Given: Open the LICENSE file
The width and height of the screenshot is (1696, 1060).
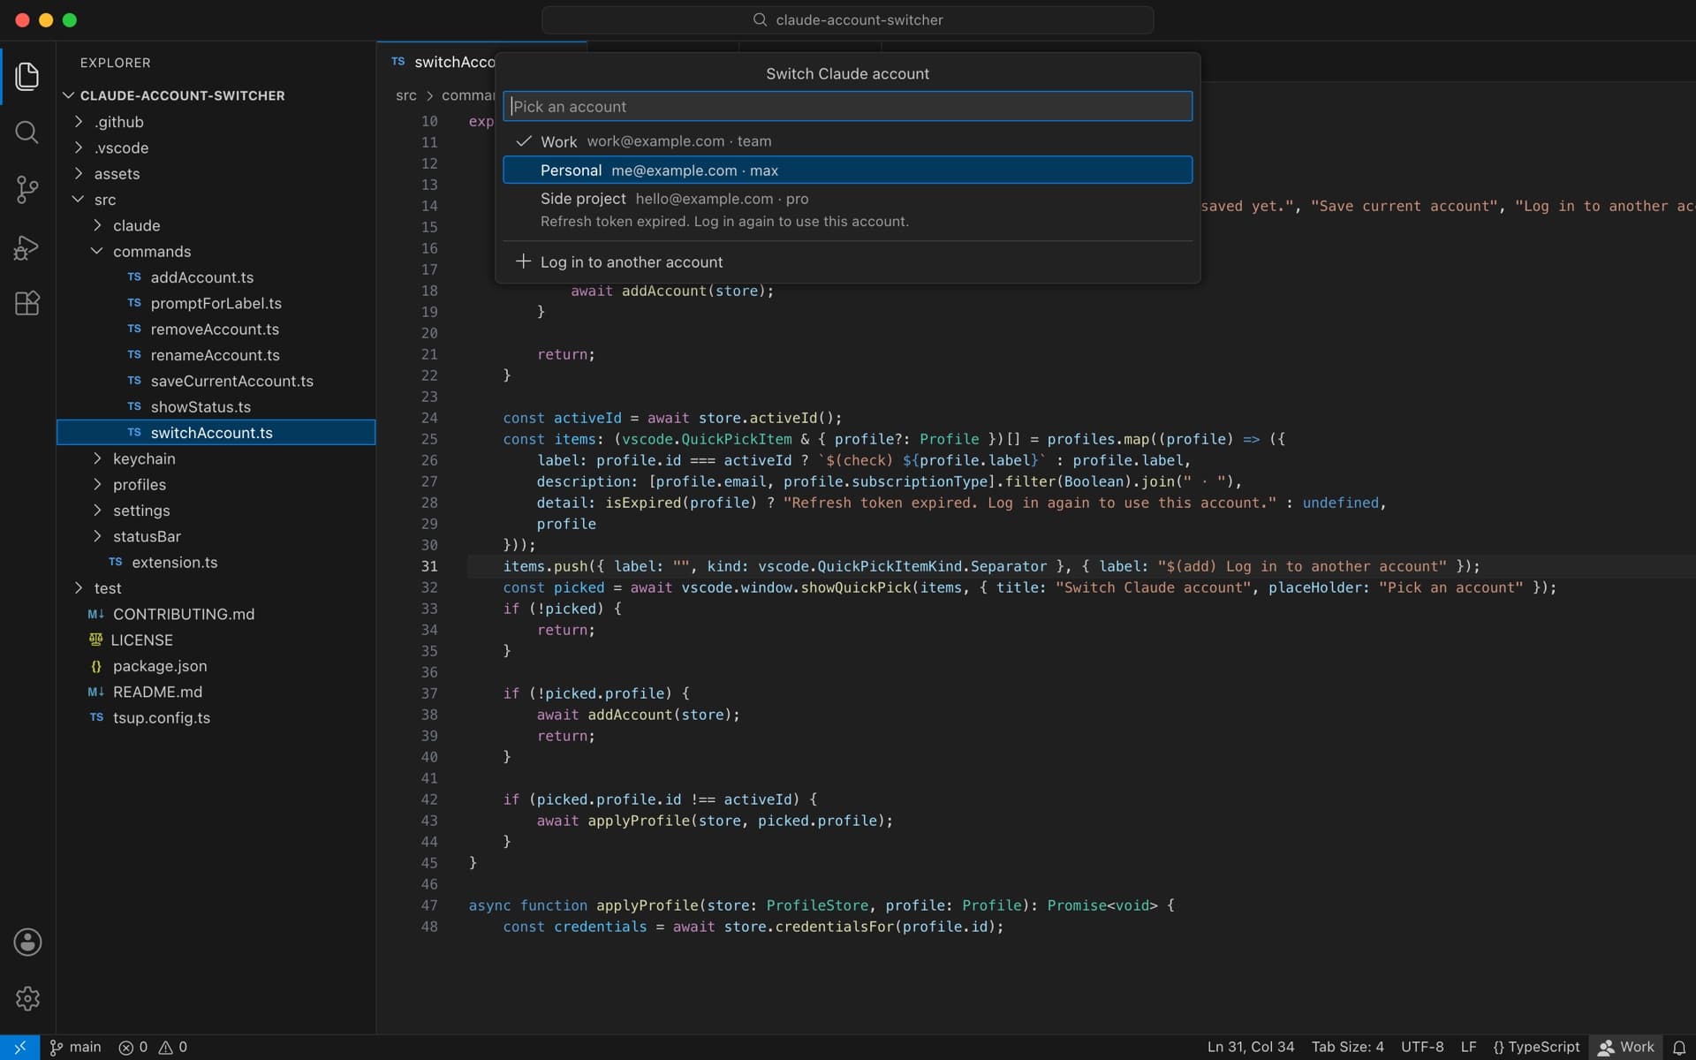Looking at the screenshot, I should (x=216, y=640).
